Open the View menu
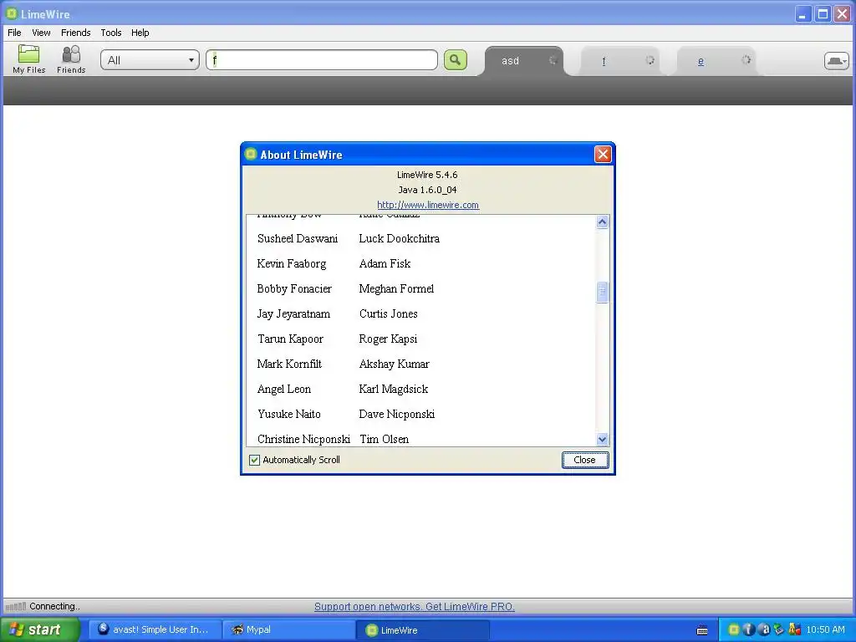Viewport: 856px width, 642px height. point(41,33)
